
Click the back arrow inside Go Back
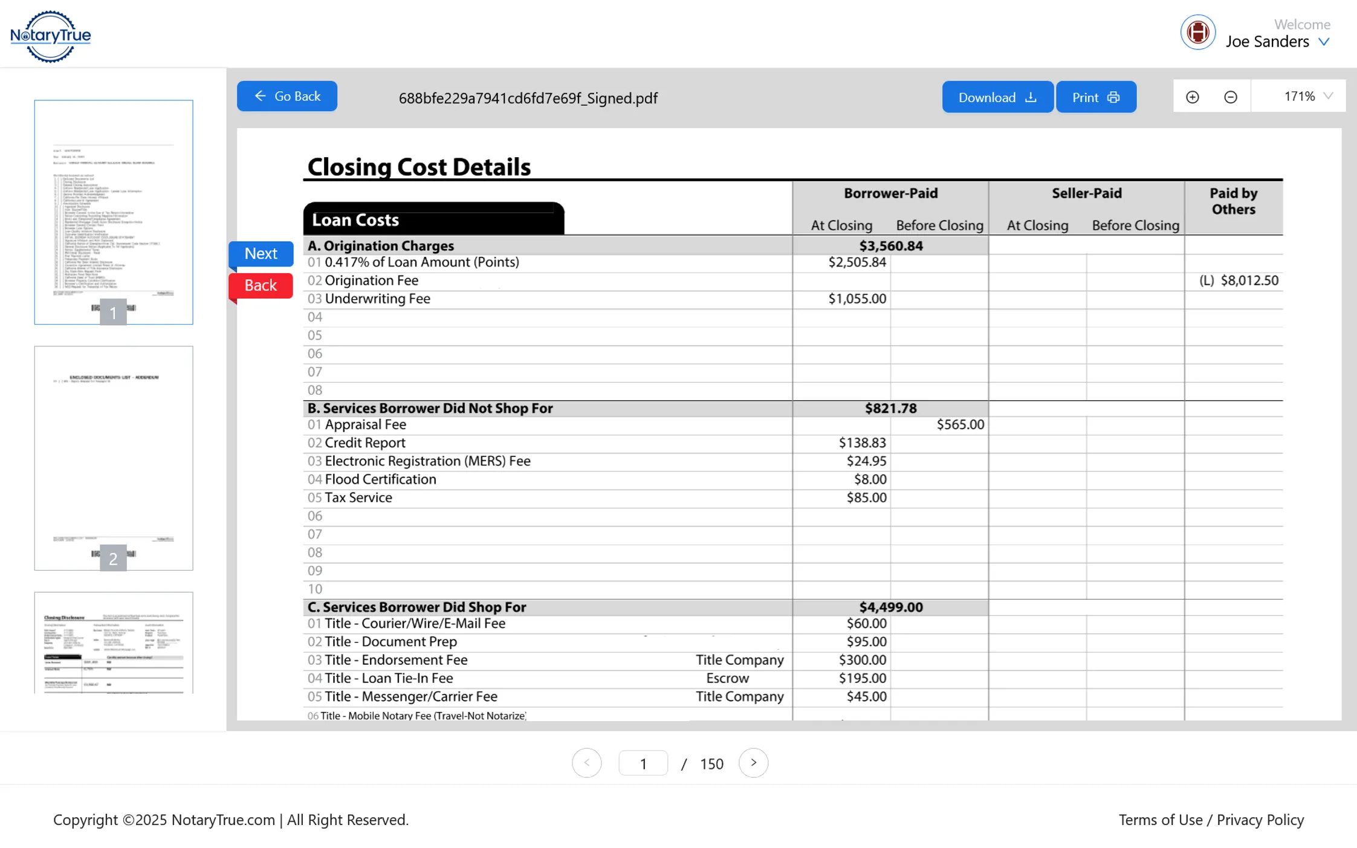[x=260, y=96]
